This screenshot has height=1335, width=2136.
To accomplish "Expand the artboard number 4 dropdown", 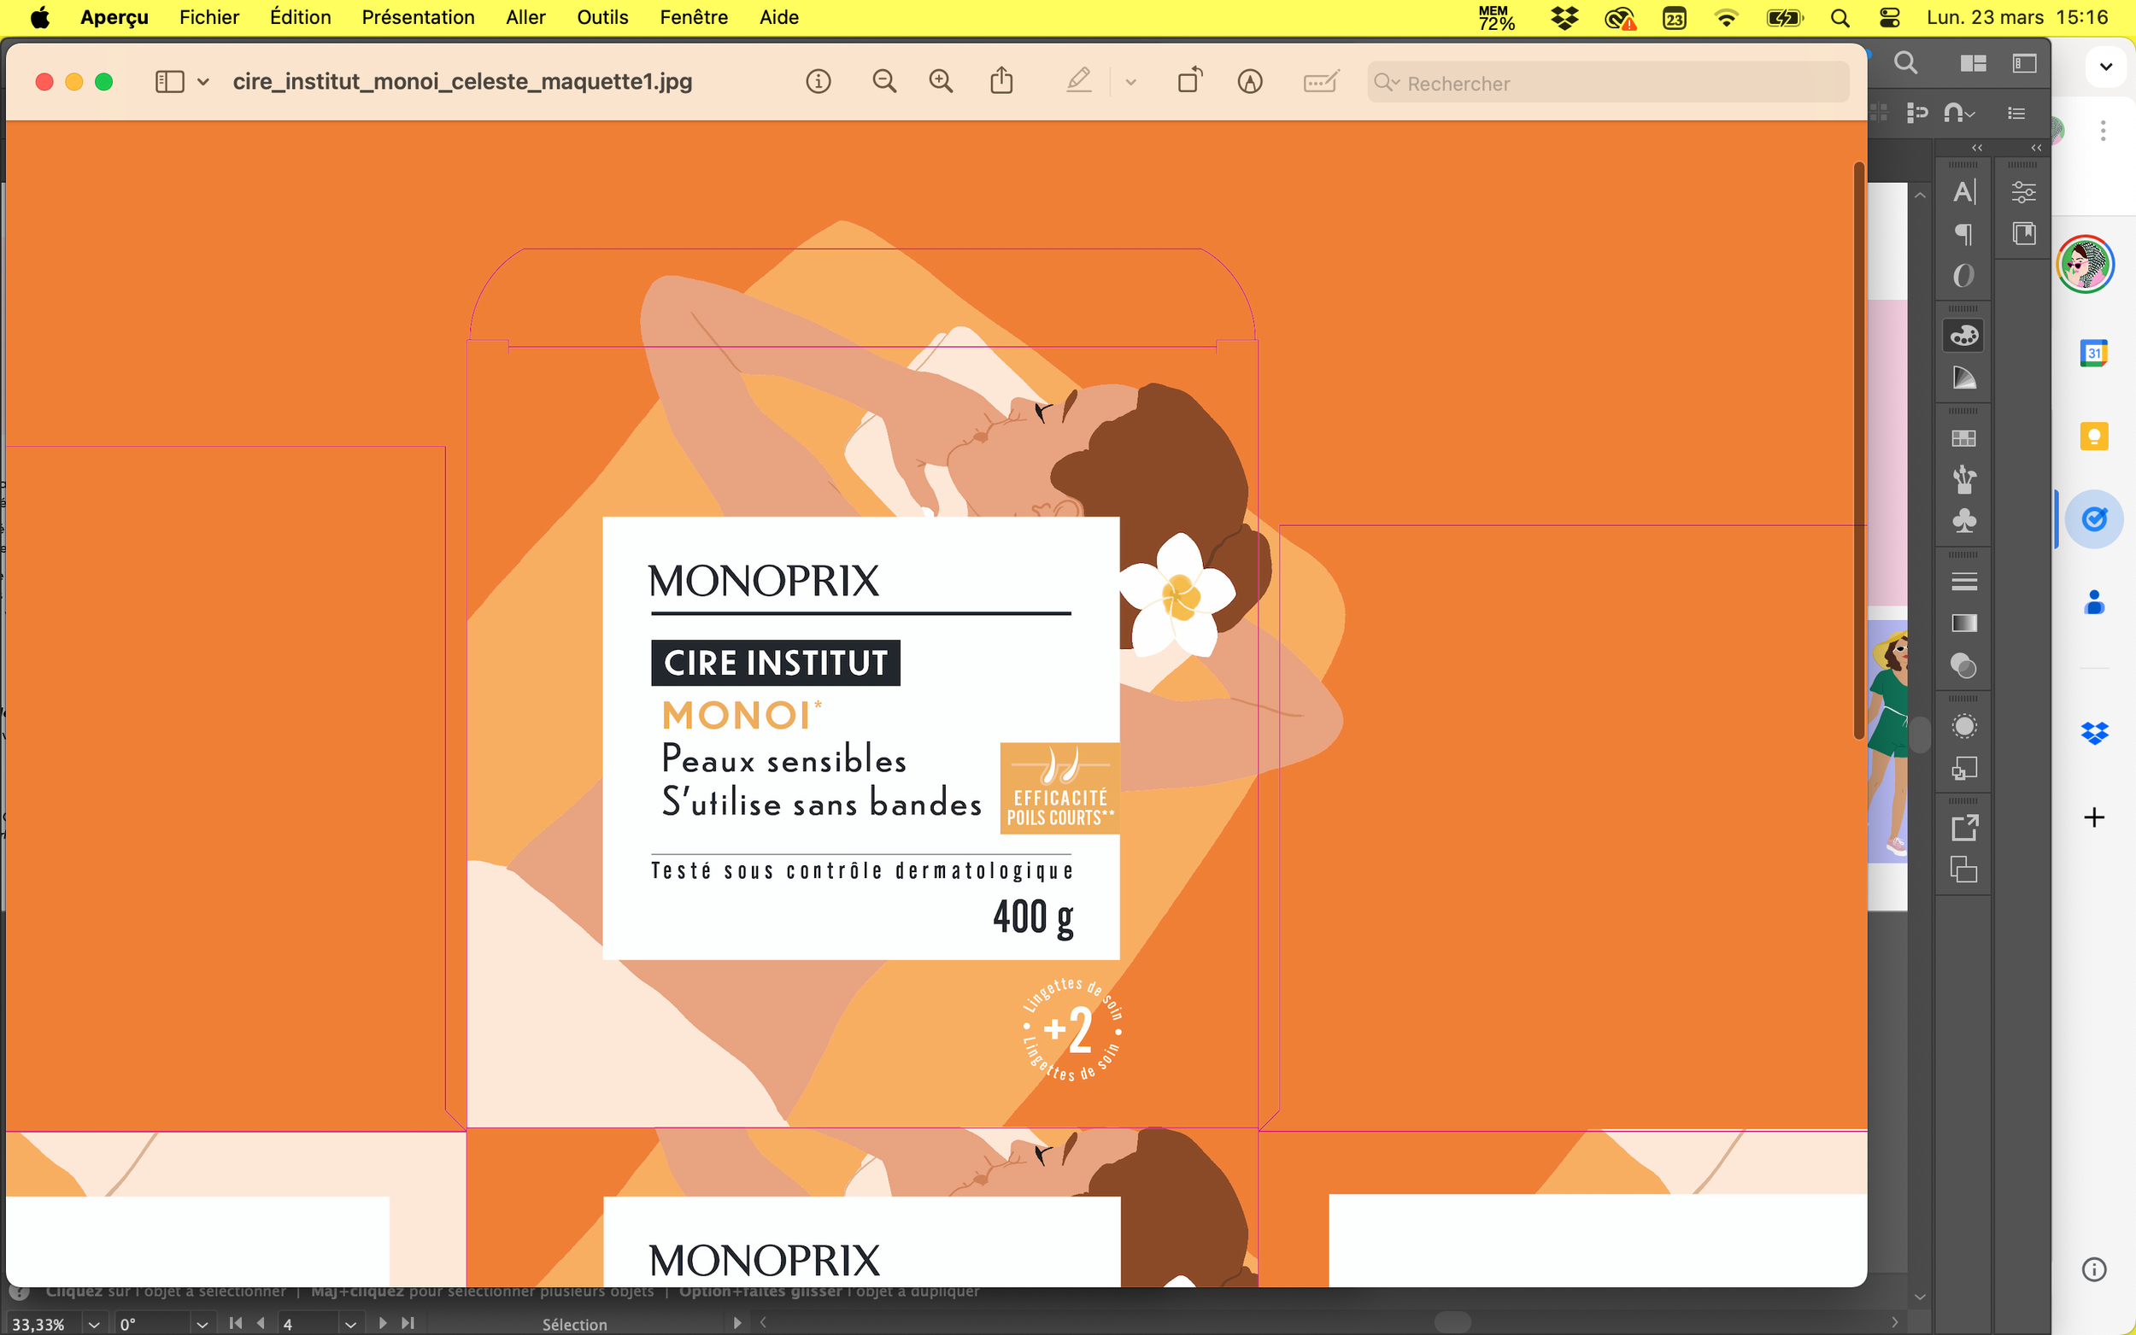I will [x=350, y=1325].
